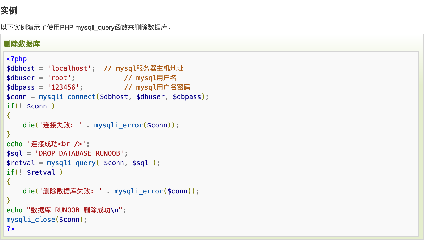
Task: Click the comment '// mysql用户名密码'
Action: point(157,87)
